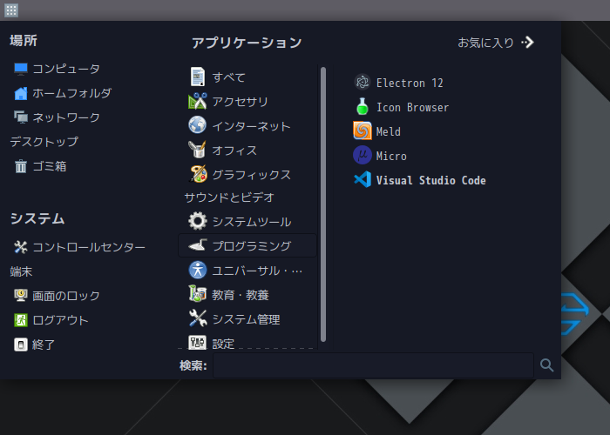Click the コントロールセンター label
Viewport: 610px width, 435px height.
(89, 247)
